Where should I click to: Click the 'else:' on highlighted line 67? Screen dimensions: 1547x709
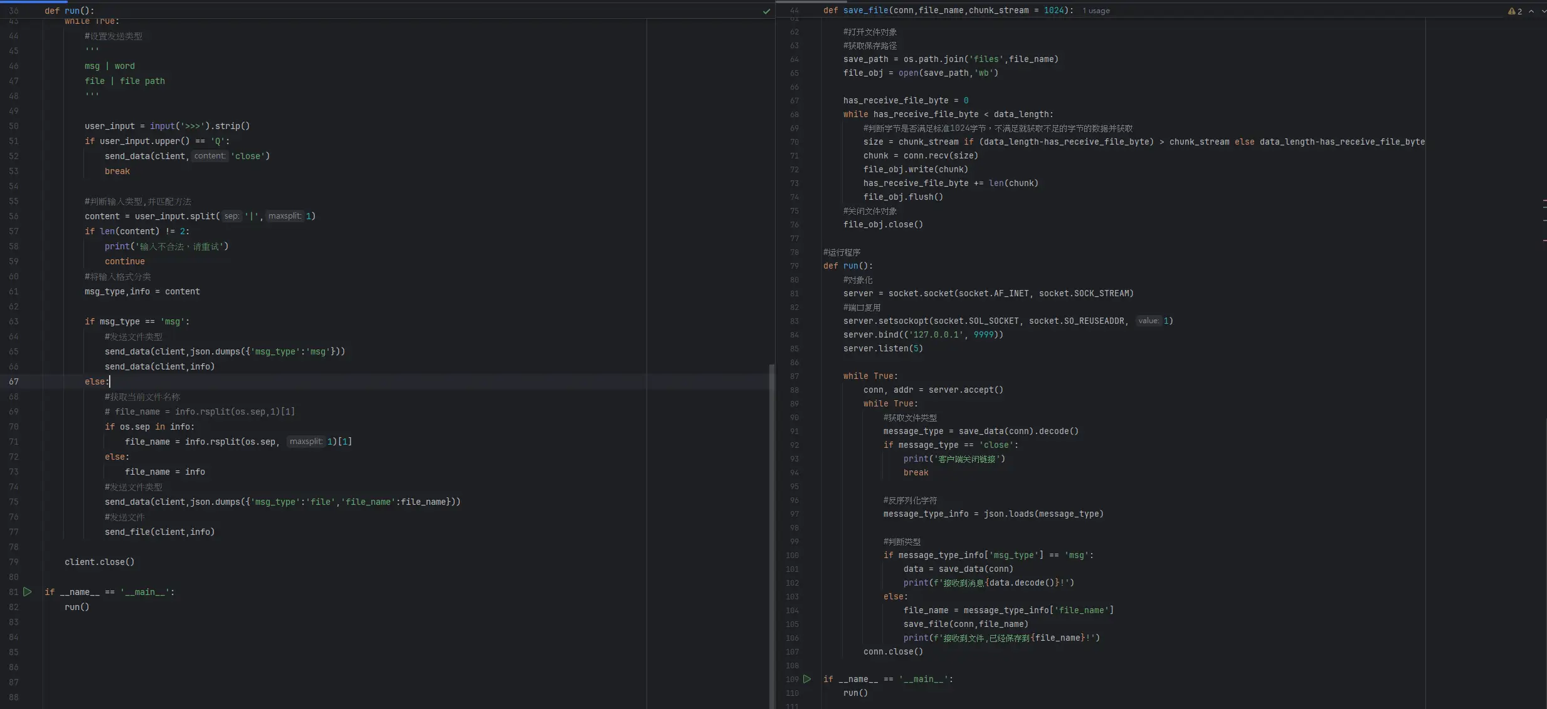[97, 381]
